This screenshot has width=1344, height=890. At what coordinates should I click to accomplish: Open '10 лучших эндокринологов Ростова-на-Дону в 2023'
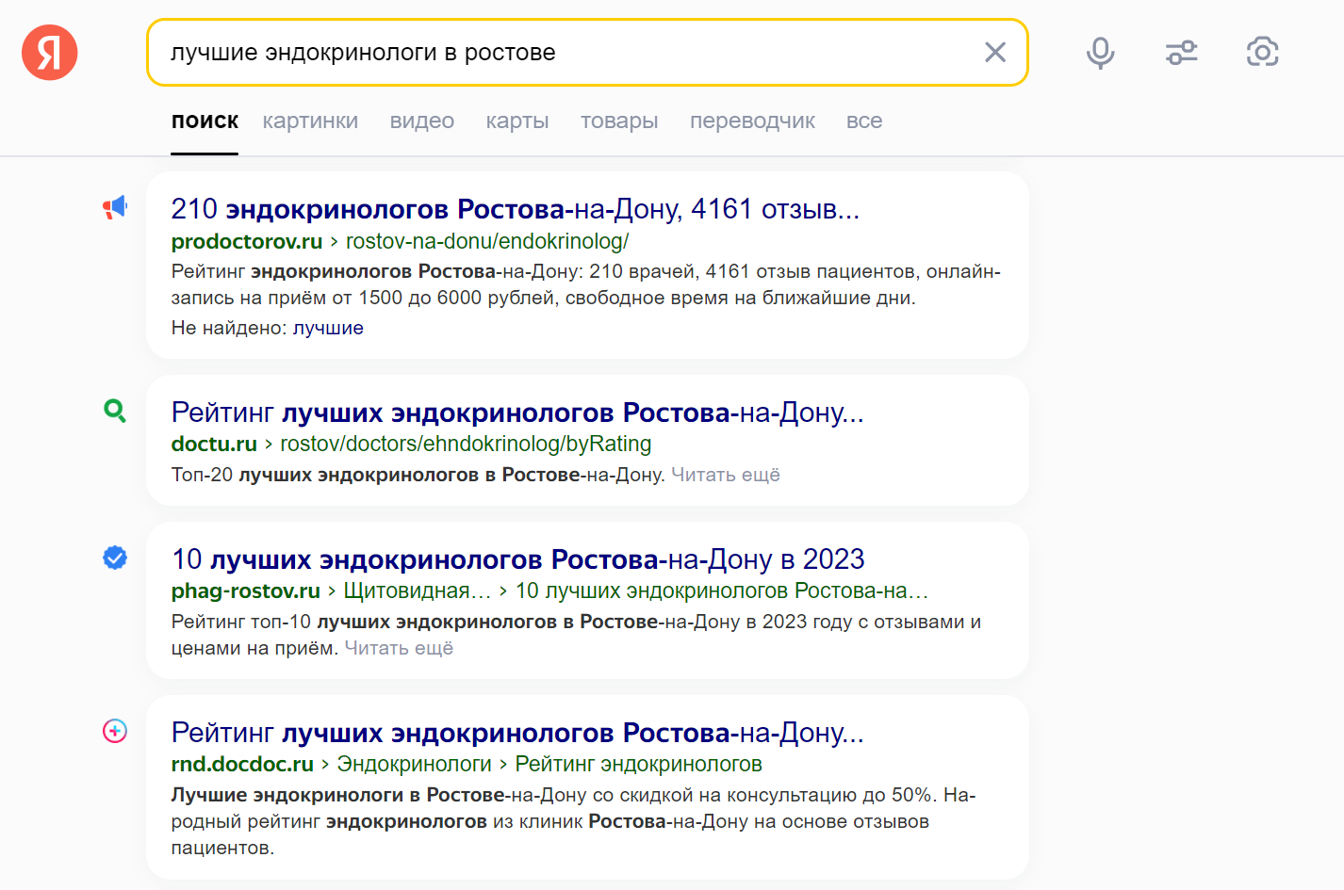(x=517, y=559)
